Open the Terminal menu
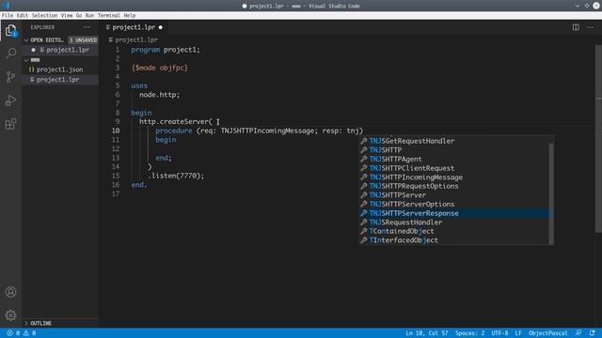 coord(109,15)
